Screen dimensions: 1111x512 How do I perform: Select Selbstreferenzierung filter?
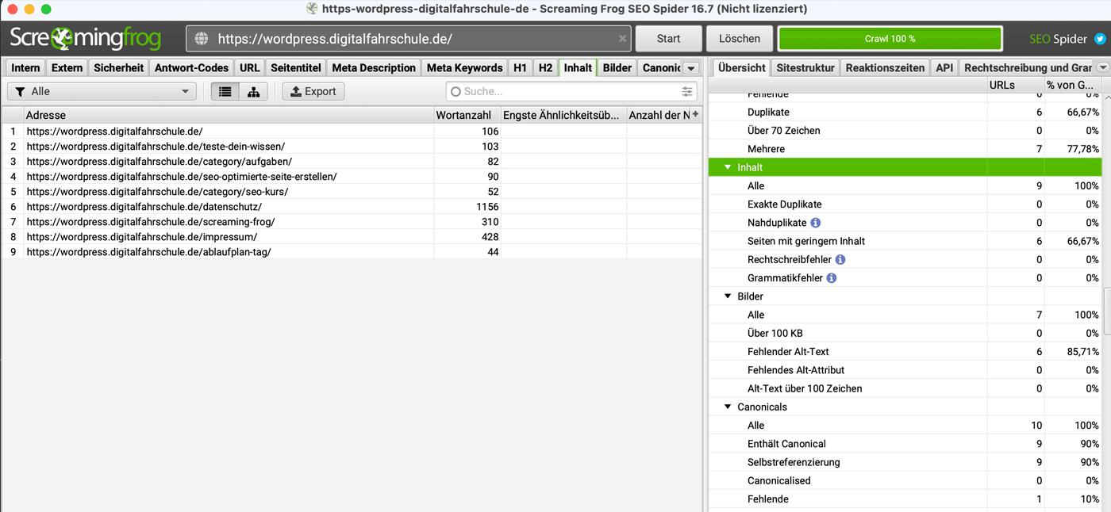pos(905,462)
